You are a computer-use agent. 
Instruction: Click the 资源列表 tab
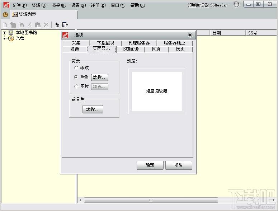coord(43,14)
